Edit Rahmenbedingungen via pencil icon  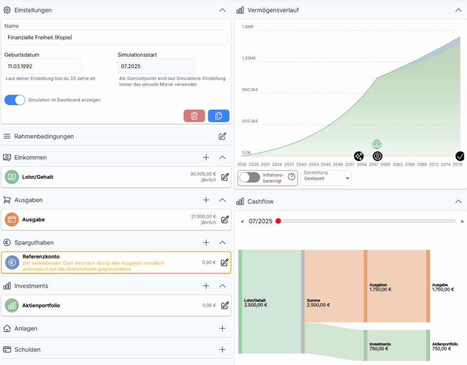click(223, 137)
